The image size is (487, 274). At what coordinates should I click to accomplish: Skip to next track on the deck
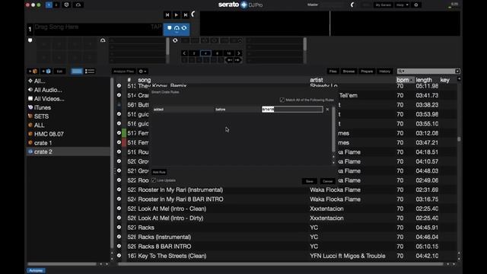[186, 14]
